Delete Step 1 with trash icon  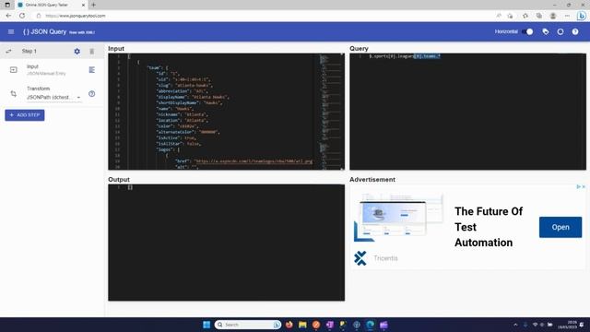(x=92, y=52)
